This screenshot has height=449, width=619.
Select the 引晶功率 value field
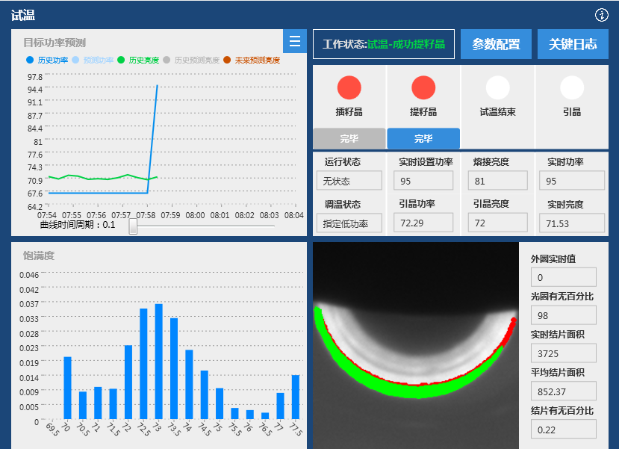coord(423,223)
